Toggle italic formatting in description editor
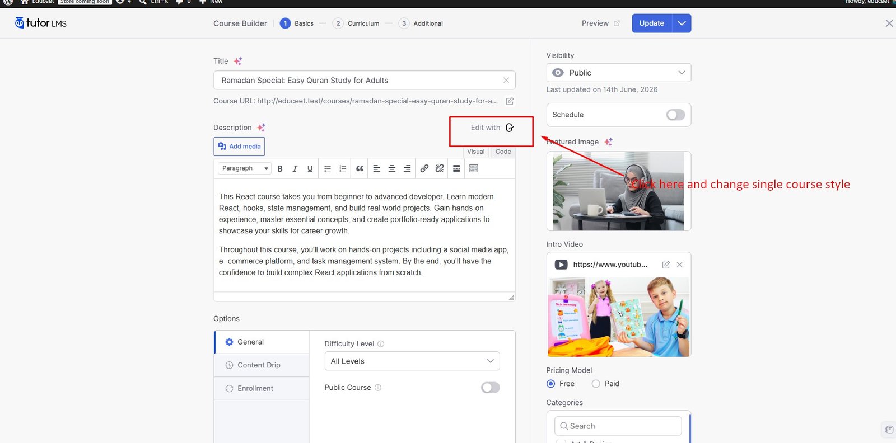Image resolution: width=896 pixels, height=443 pixels. pyautogui.click(x=295, y=168)
